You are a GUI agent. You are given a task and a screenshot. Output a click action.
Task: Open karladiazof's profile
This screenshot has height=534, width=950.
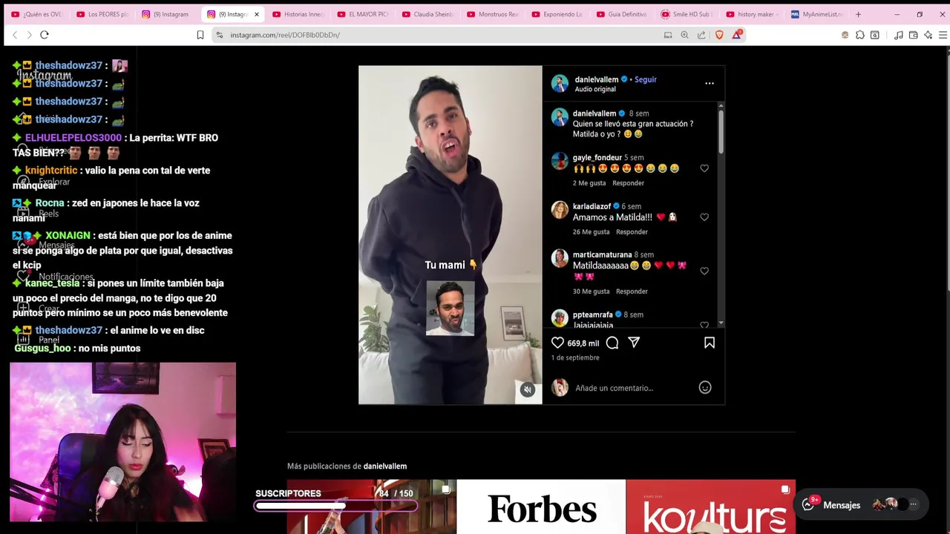[x=592, y=206]
